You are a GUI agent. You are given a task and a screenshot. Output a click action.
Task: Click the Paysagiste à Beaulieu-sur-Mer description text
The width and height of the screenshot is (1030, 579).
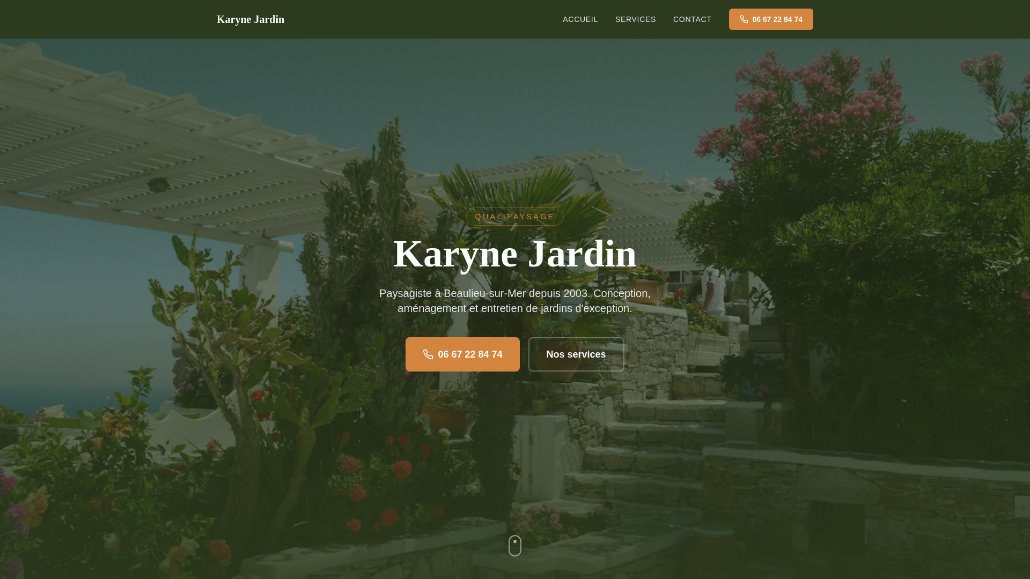click(x=515, y=301)
